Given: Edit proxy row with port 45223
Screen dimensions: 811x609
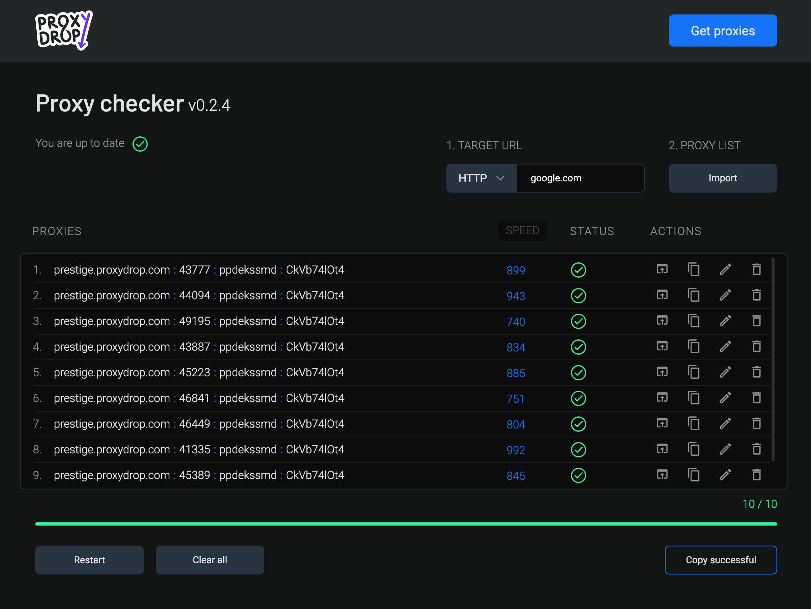Looking at the screenshot, I should point(725,372).
